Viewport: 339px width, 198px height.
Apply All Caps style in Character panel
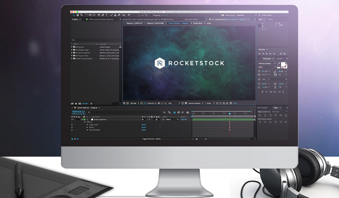(271, 92)
